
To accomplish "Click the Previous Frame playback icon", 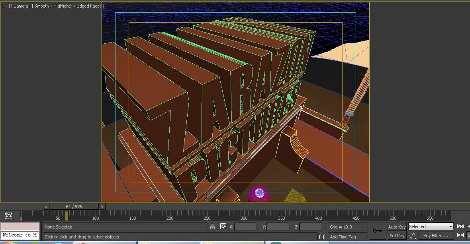I will tap(468, 227).
